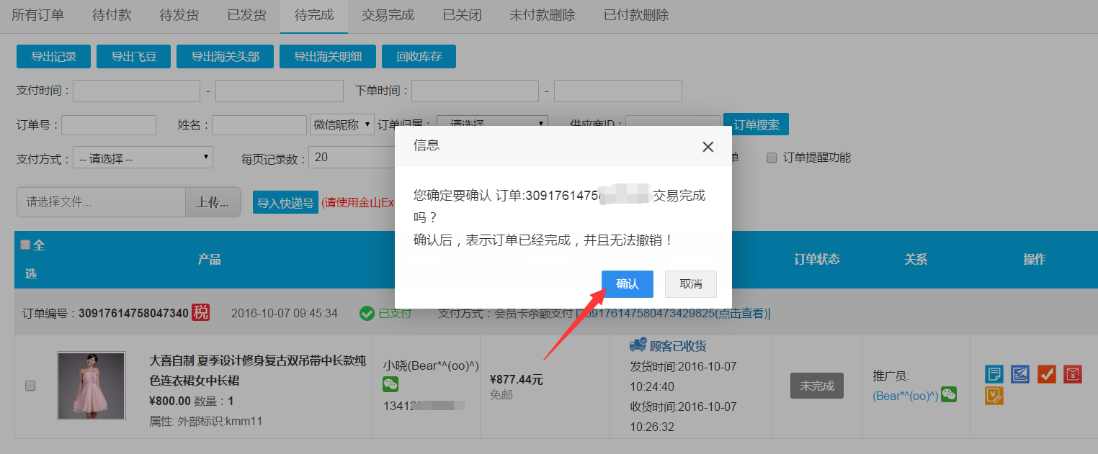Click WeChat icon under the customer name 小晓
Viewport: 1098px width, 454px height.
tap(390, 385)
